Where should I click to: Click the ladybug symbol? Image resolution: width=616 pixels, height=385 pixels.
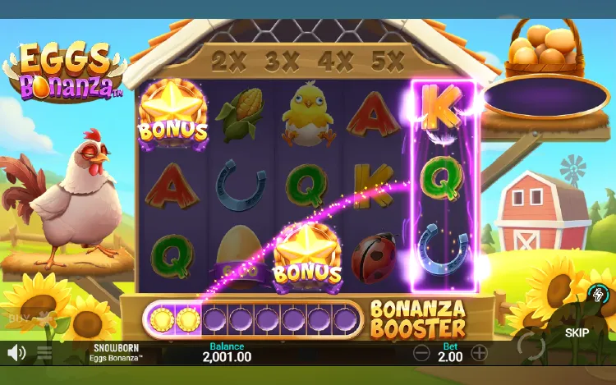point(374,258)
